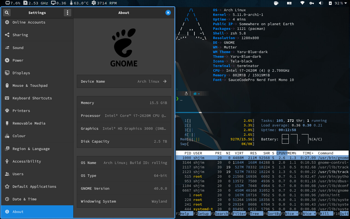The image size is (350, 219).
Task: Click Windowing System Wayland row
Action: 124,201
